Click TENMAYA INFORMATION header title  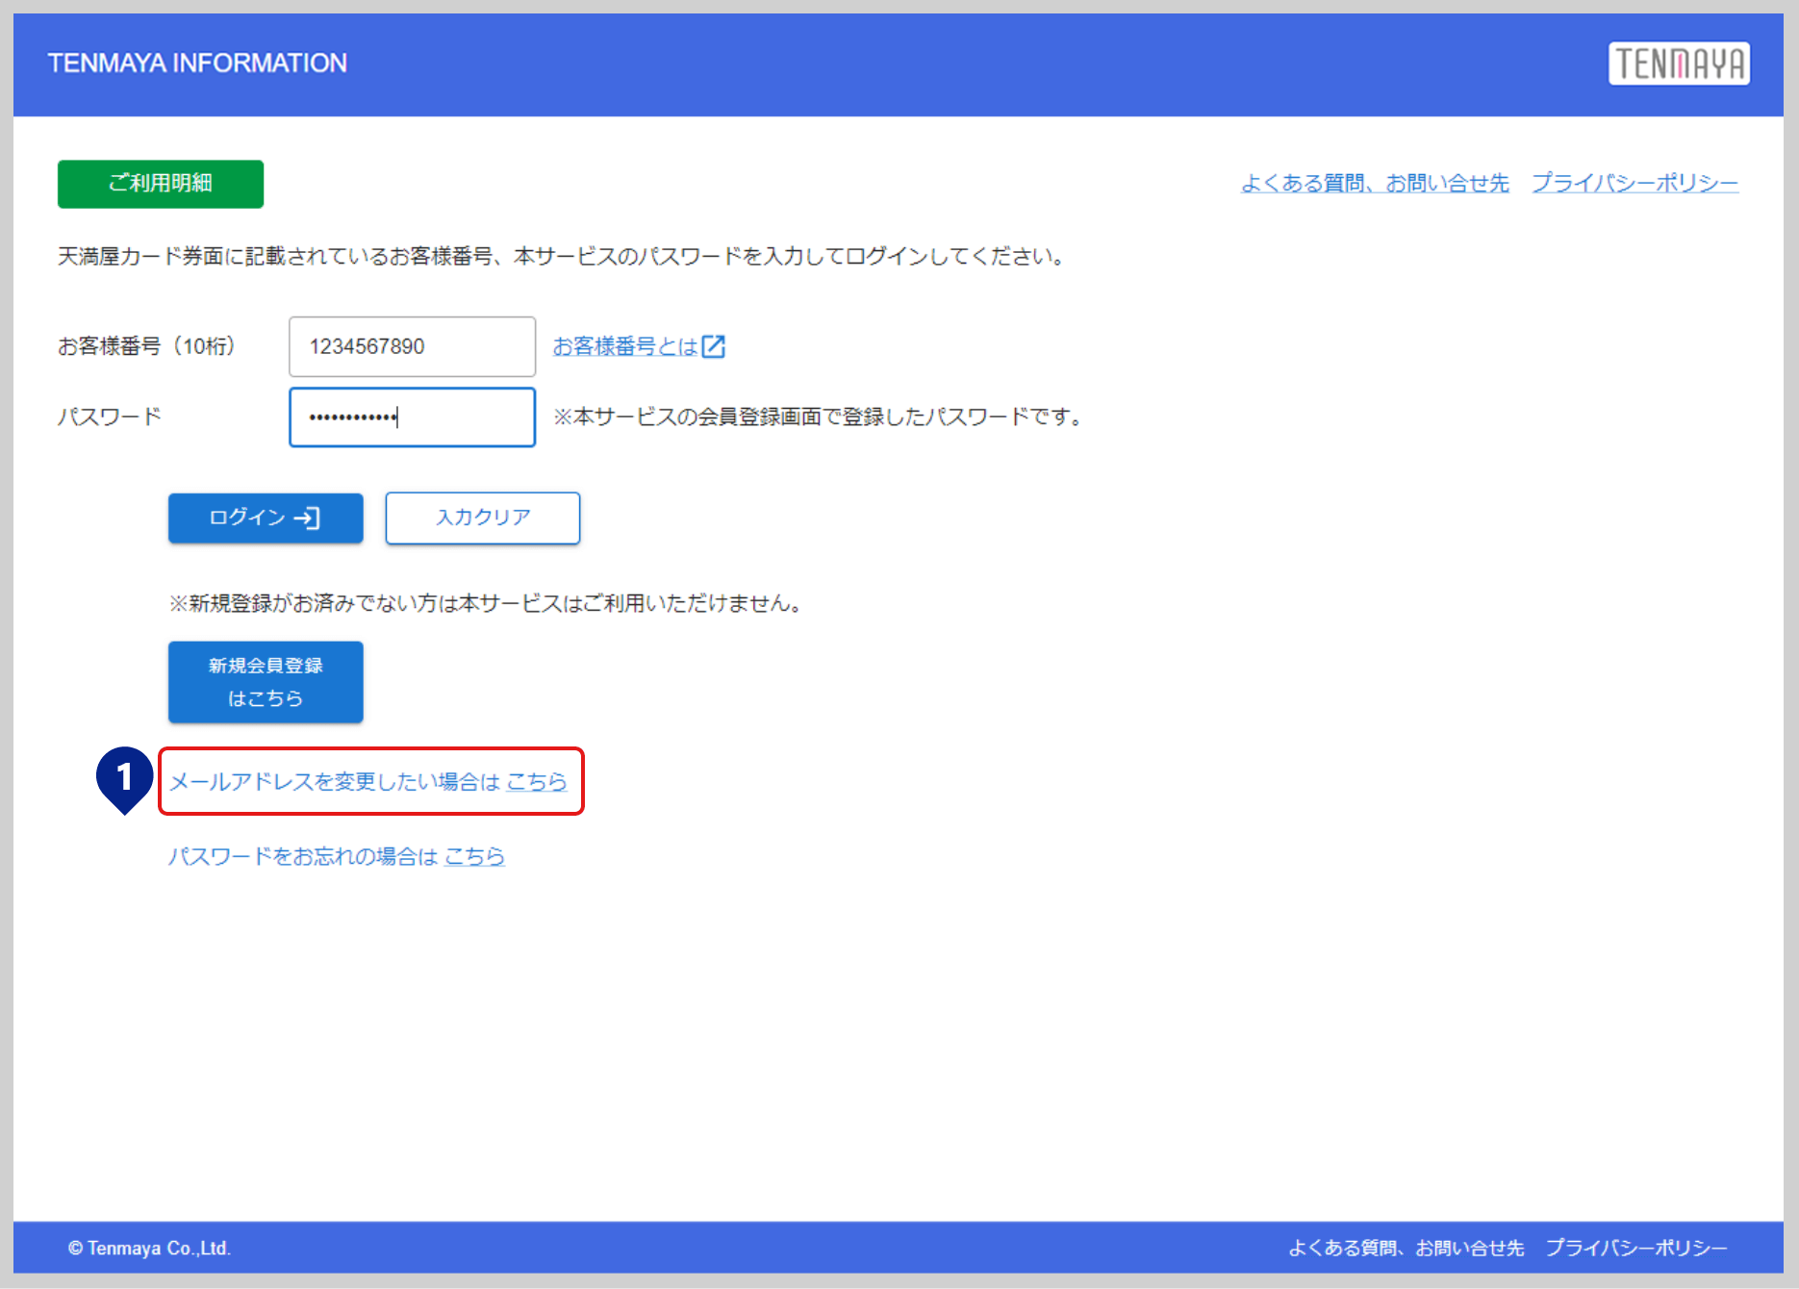pos(197,63)
